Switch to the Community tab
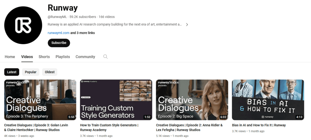 [x=85, y=57]
